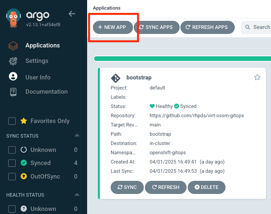The width and height of the screenshot is (271, 214).
Task: Enable the Favorites Only checkbox
Action: point(12,121)
